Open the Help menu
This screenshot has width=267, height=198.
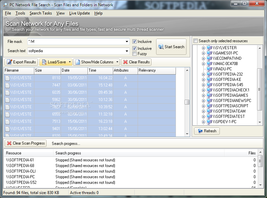98,13
